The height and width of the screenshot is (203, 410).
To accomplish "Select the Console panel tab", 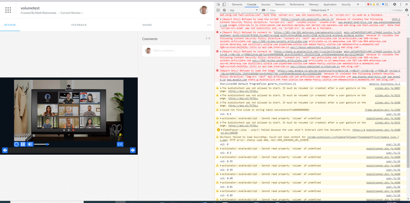I will pos(252,5).
